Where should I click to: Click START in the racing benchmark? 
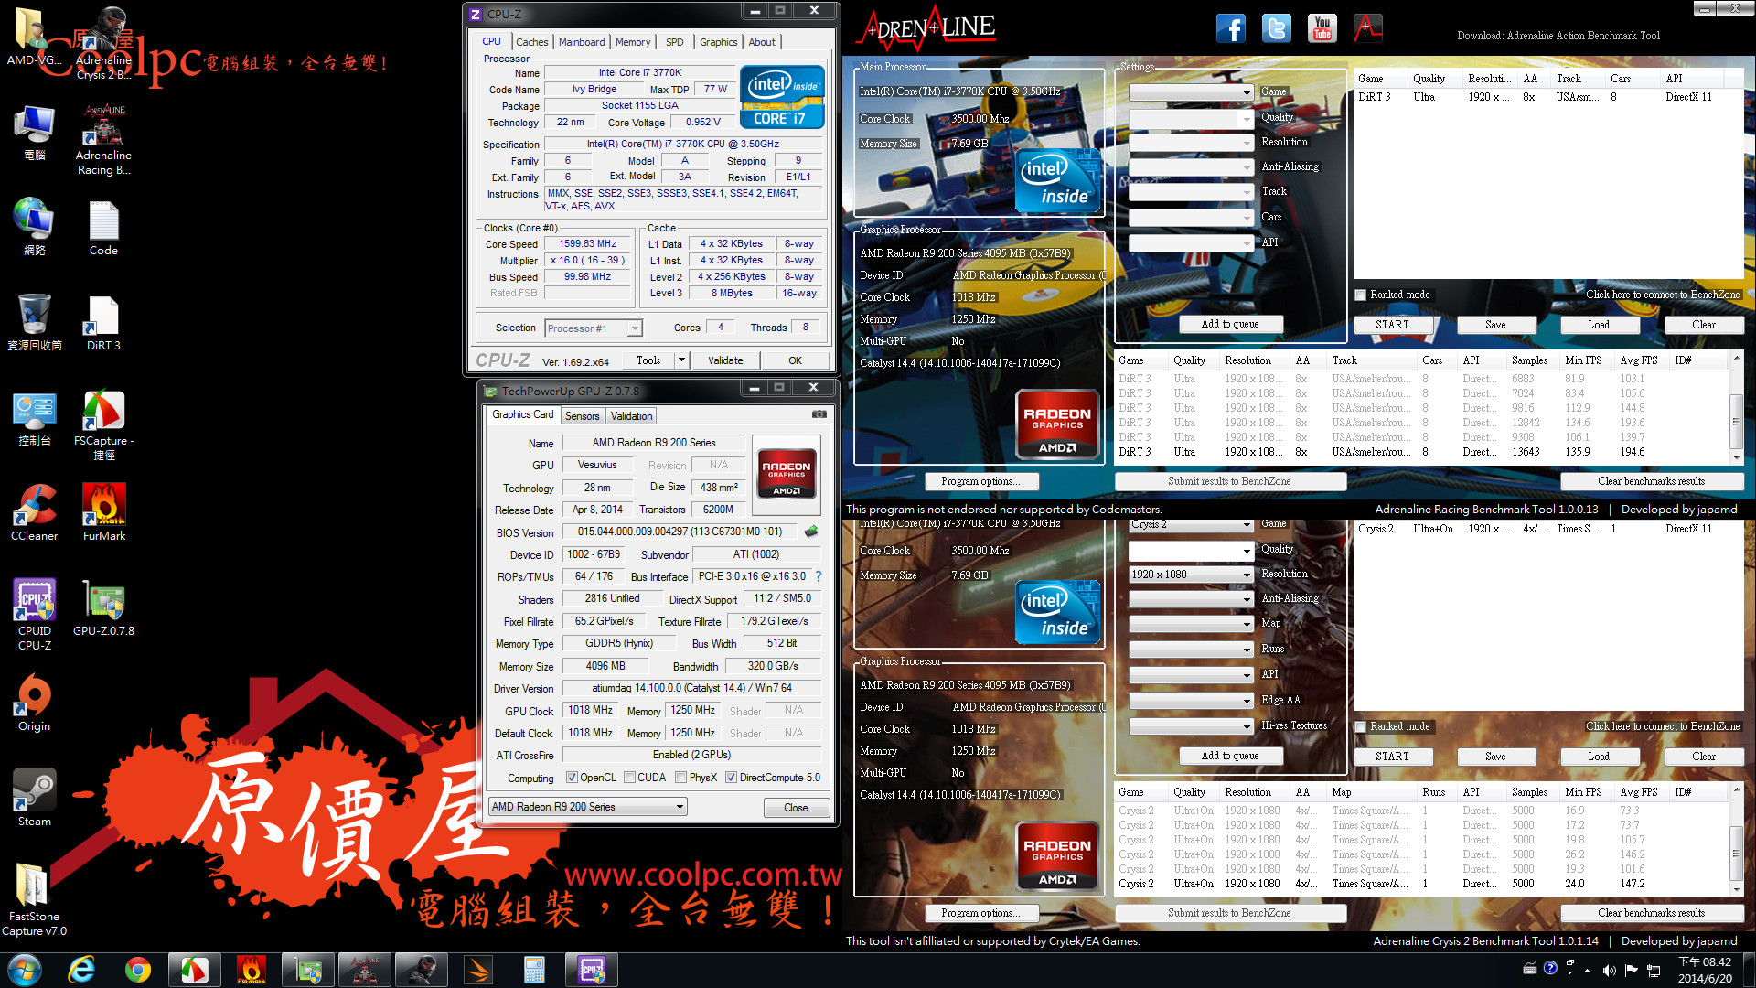[x=1392, y=325]
